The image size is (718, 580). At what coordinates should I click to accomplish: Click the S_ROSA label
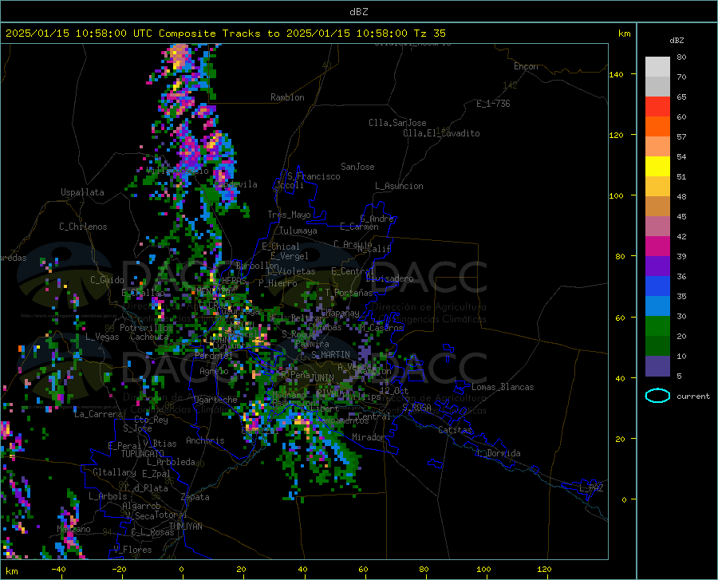pyautogui.click(x=416, y=407)
